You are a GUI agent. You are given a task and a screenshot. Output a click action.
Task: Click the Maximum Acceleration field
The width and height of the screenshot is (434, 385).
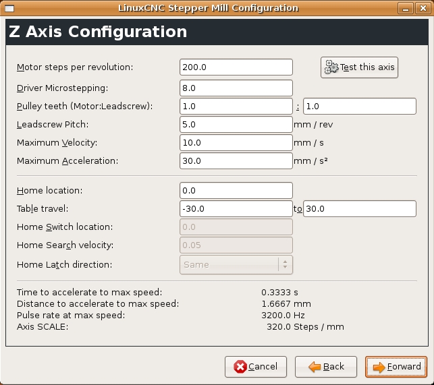click(x=236, y=160)
